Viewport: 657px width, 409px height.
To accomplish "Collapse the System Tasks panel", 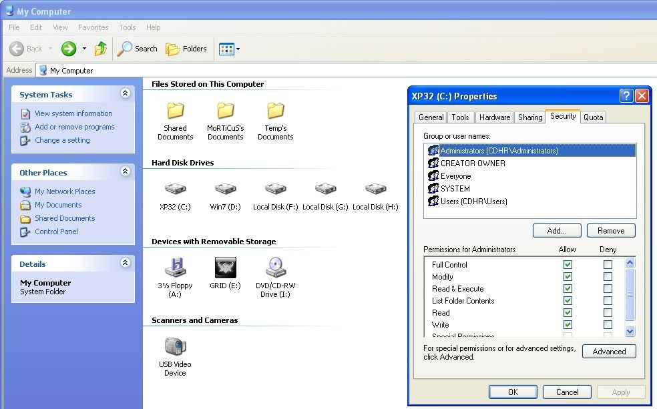I will click(125, 93).
